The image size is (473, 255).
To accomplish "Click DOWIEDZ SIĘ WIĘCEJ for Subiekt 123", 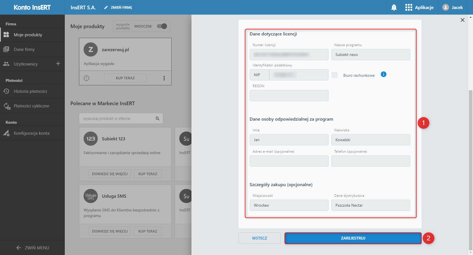I will tap(110, 174).
